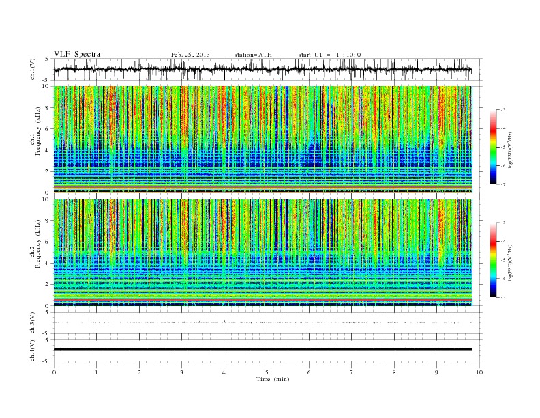Select the "start UT = 1:10:0" header text
The height and width of the screenshot is (418, 540).
(x=329, y=55)
